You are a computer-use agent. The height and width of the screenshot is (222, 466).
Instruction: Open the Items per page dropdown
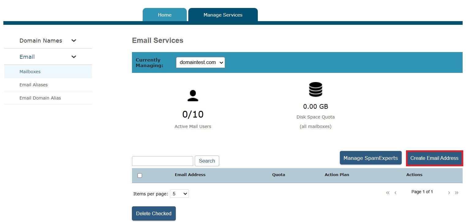(x=179, y=194)
